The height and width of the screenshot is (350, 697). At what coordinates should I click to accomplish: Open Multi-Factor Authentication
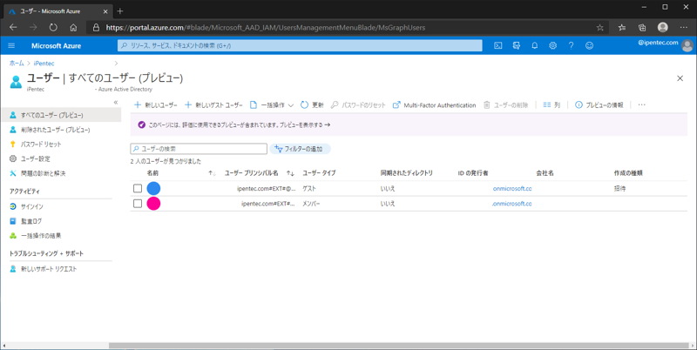point(434,105)
